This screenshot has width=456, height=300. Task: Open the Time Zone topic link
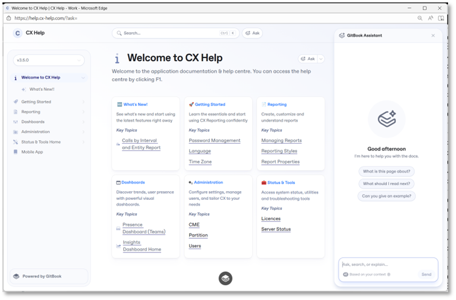coord(200,162)
